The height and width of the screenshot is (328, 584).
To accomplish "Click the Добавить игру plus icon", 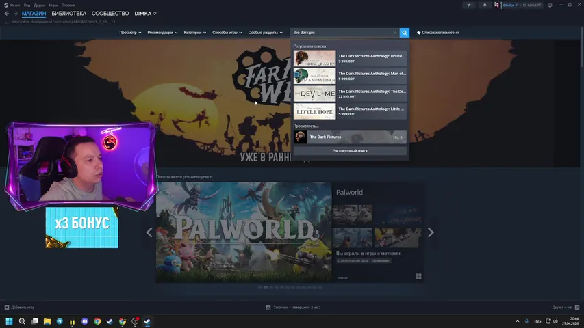I will (7, 307).
